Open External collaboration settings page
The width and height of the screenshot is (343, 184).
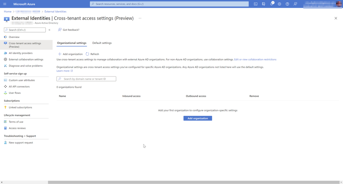point(26,59)
